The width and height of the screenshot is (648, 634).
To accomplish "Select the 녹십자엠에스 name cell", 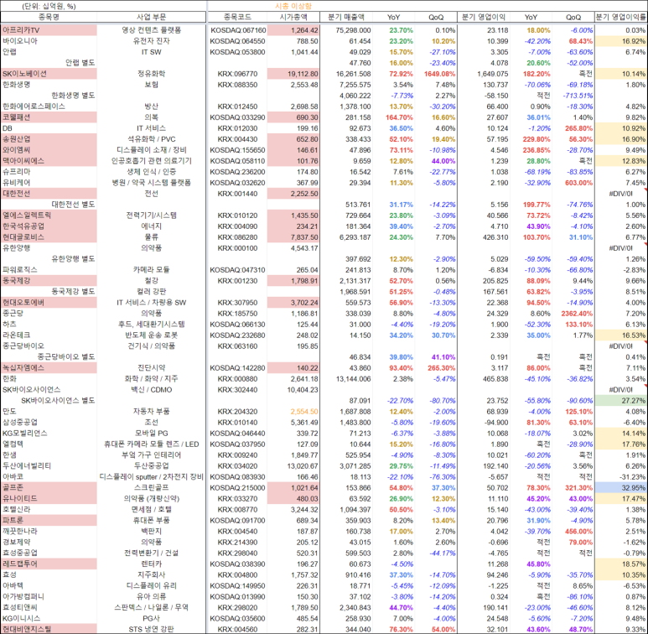I will [49, 367].
